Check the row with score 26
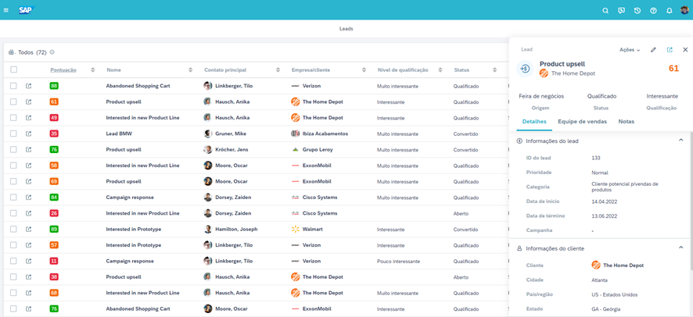This screenshot has height=317, width=693. (x=14, y=213)
